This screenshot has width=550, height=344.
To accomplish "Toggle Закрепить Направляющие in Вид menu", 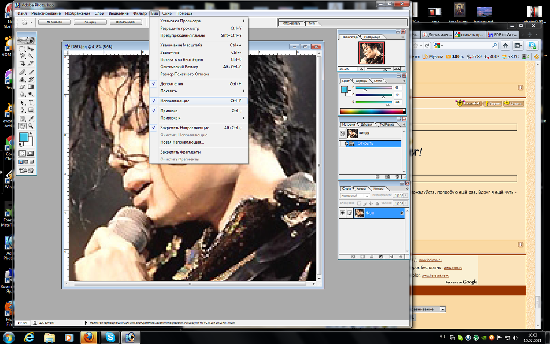I will [x=199, y=128].
